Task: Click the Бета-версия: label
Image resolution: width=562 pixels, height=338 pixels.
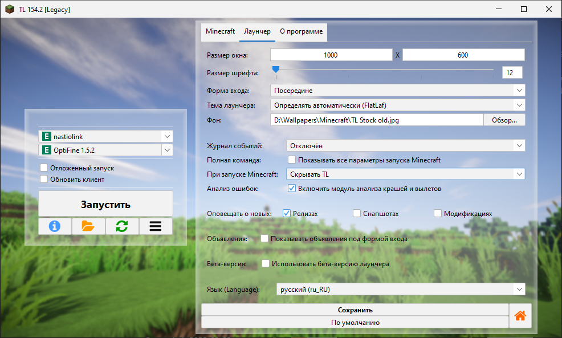Action: coord(226,264)
